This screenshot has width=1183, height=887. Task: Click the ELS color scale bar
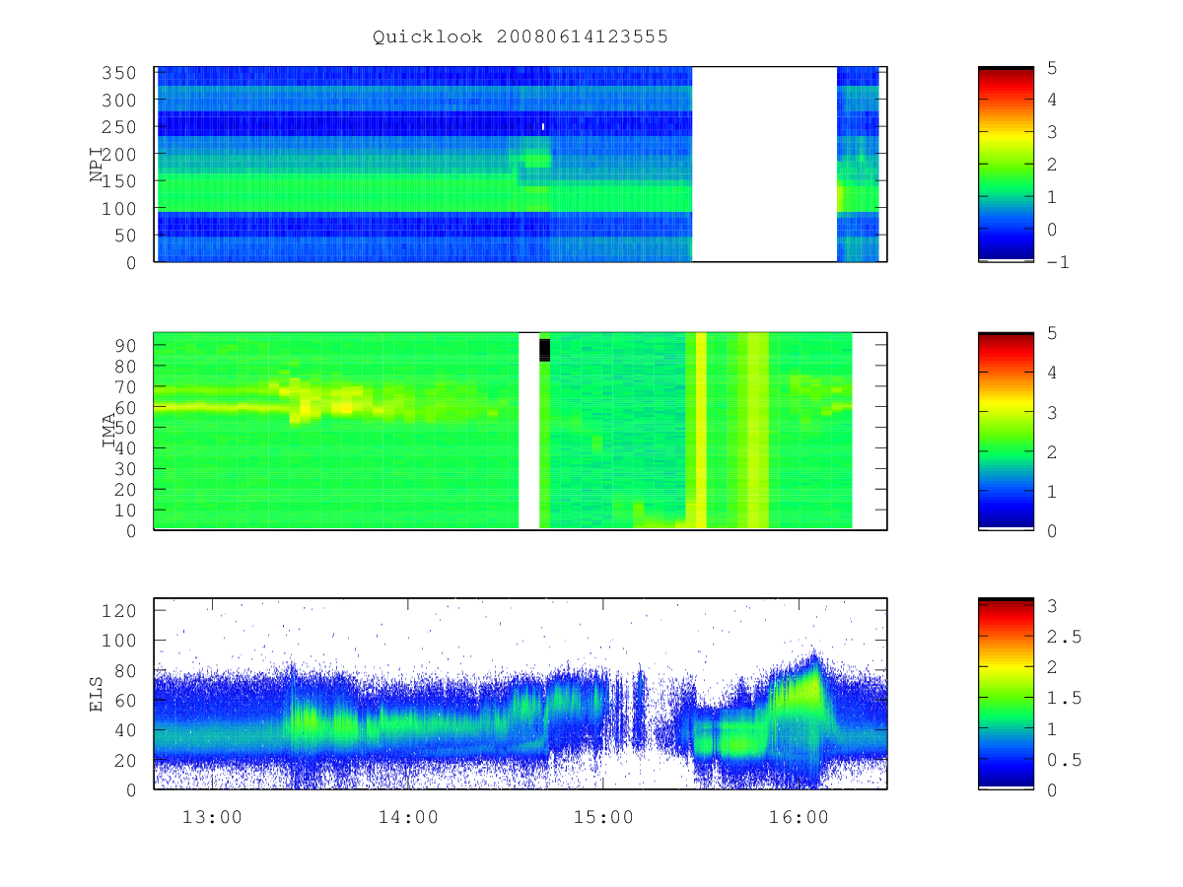1006,694
